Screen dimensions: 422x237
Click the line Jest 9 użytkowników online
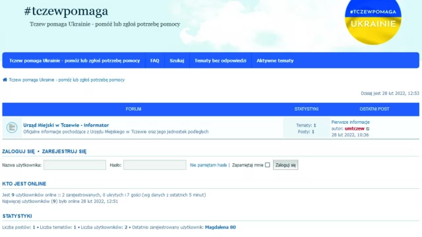104,195
